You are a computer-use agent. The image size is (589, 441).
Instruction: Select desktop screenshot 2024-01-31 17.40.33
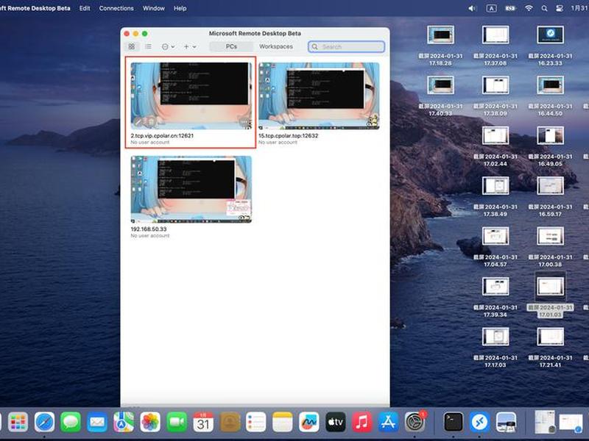click(440, 85)
